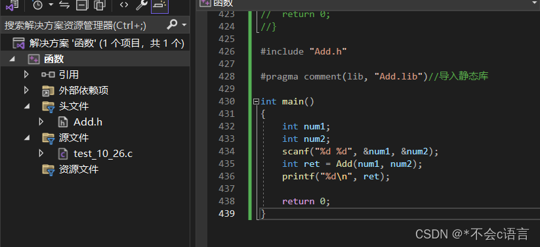540x247 pixels.
Task: Click the Add.h header file icon
Action: [x=63, y=122]
